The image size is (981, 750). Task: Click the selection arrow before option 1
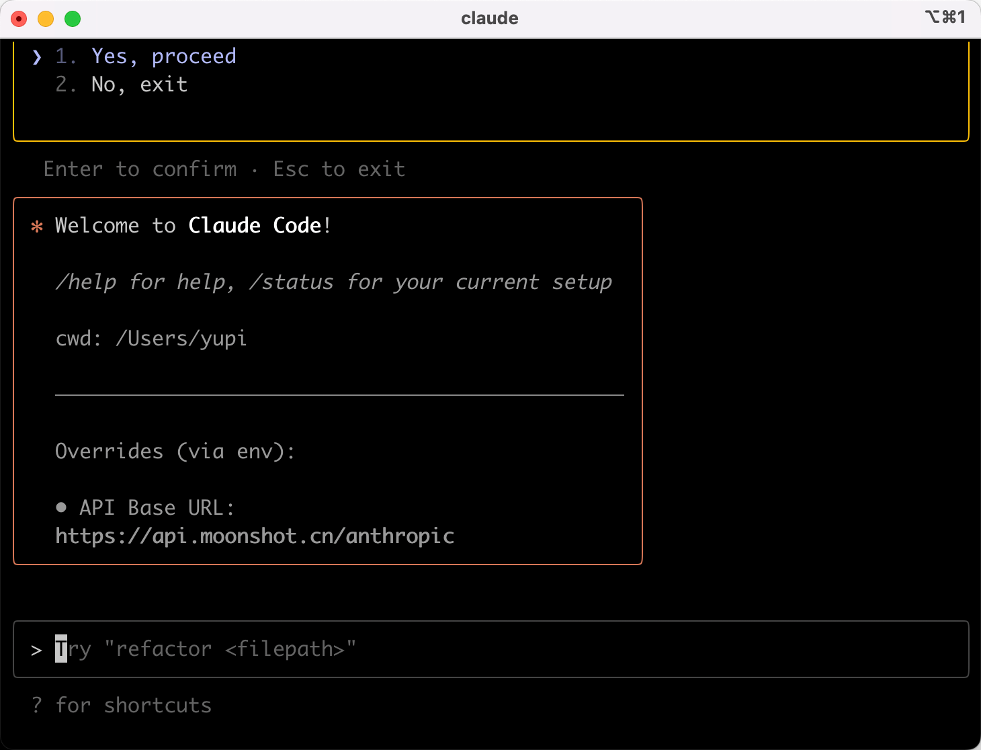tap(37, 57)
